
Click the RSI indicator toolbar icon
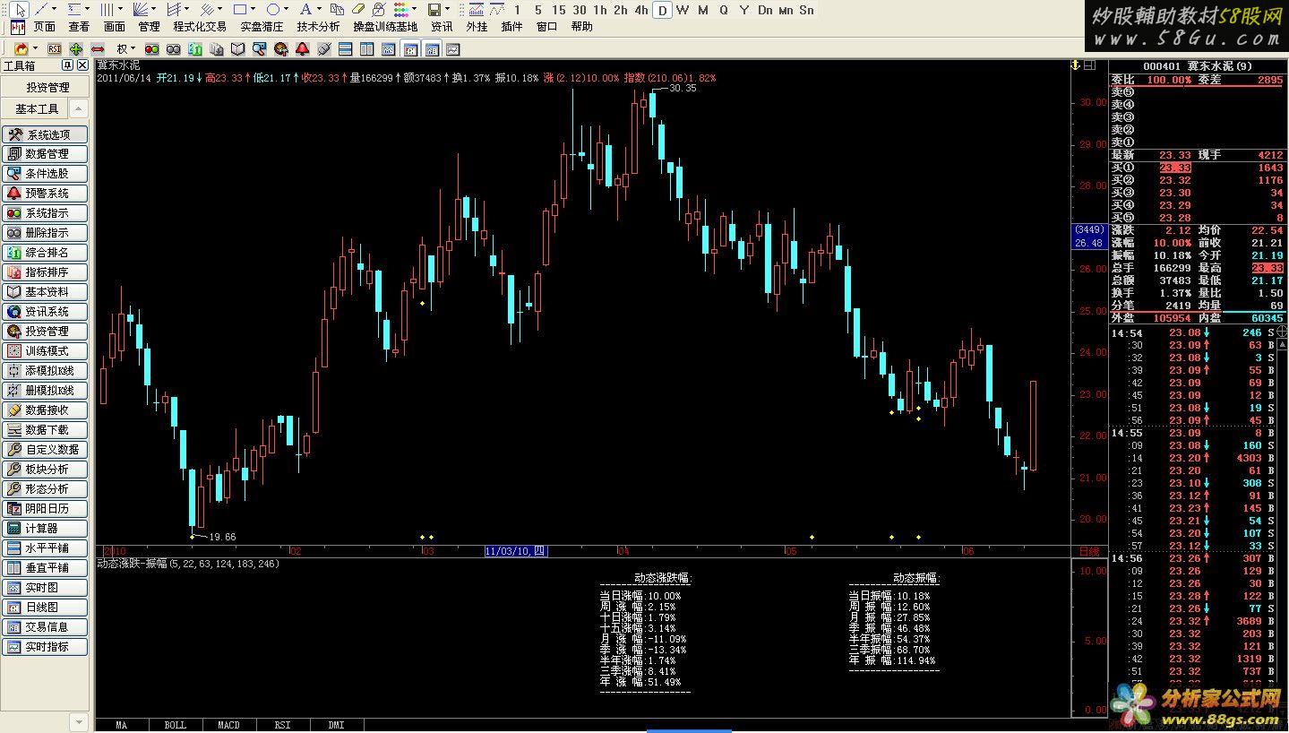pyautogui.click(x=55, y=49)
